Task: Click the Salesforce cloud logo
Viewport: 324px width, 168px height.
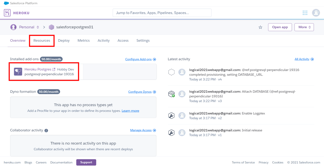Action: coord(6,3)
